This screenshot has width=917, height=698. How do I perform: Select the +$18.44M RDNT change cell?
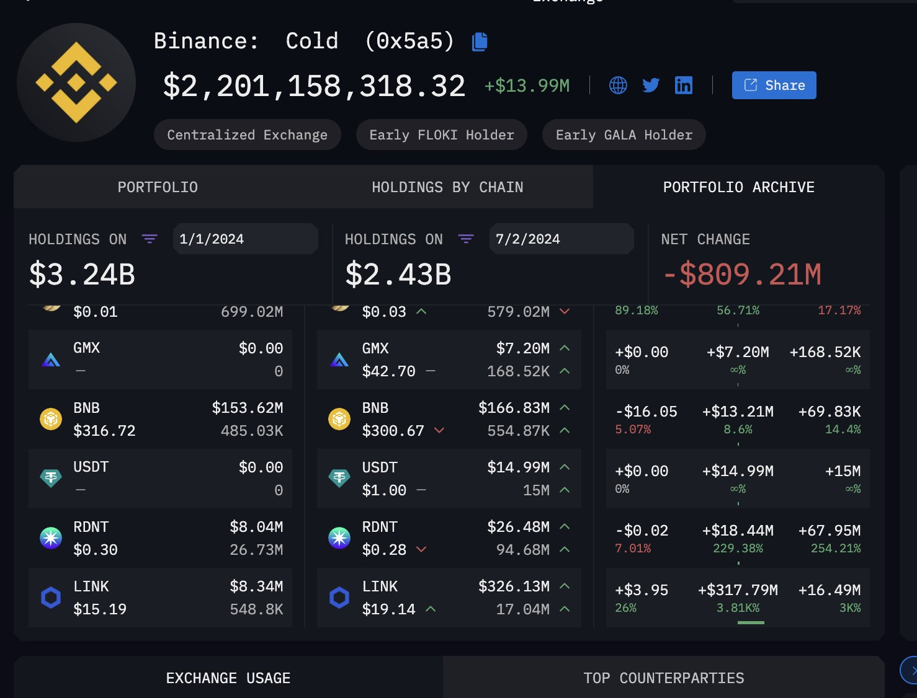[x=738, y=531]
